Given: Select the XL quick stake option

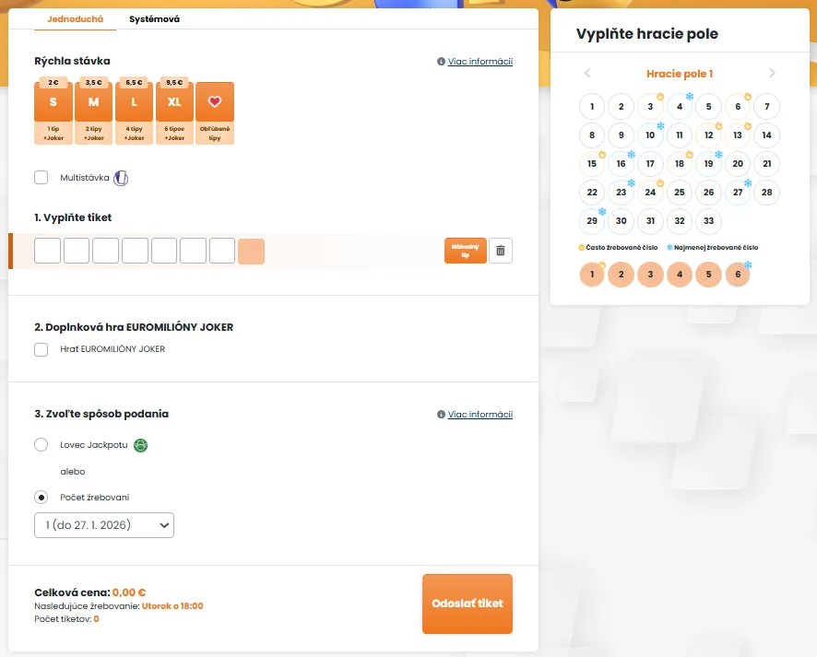Looking at the screenshot, I should coord(174,101).
